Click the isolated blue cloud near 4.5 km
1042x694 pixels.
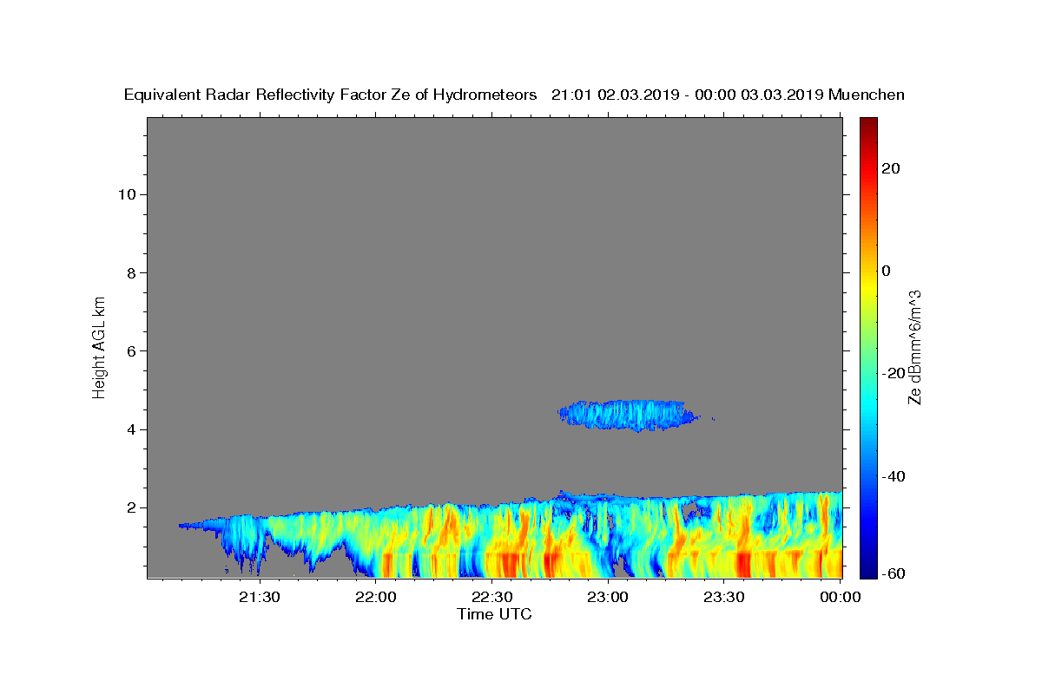click(x=628, y=415)
